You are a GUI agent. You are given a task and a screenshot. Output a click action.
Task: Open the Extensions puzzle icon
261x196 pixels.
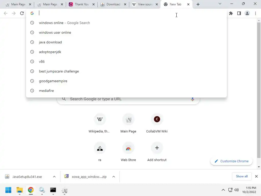click(x=231, y=13)
